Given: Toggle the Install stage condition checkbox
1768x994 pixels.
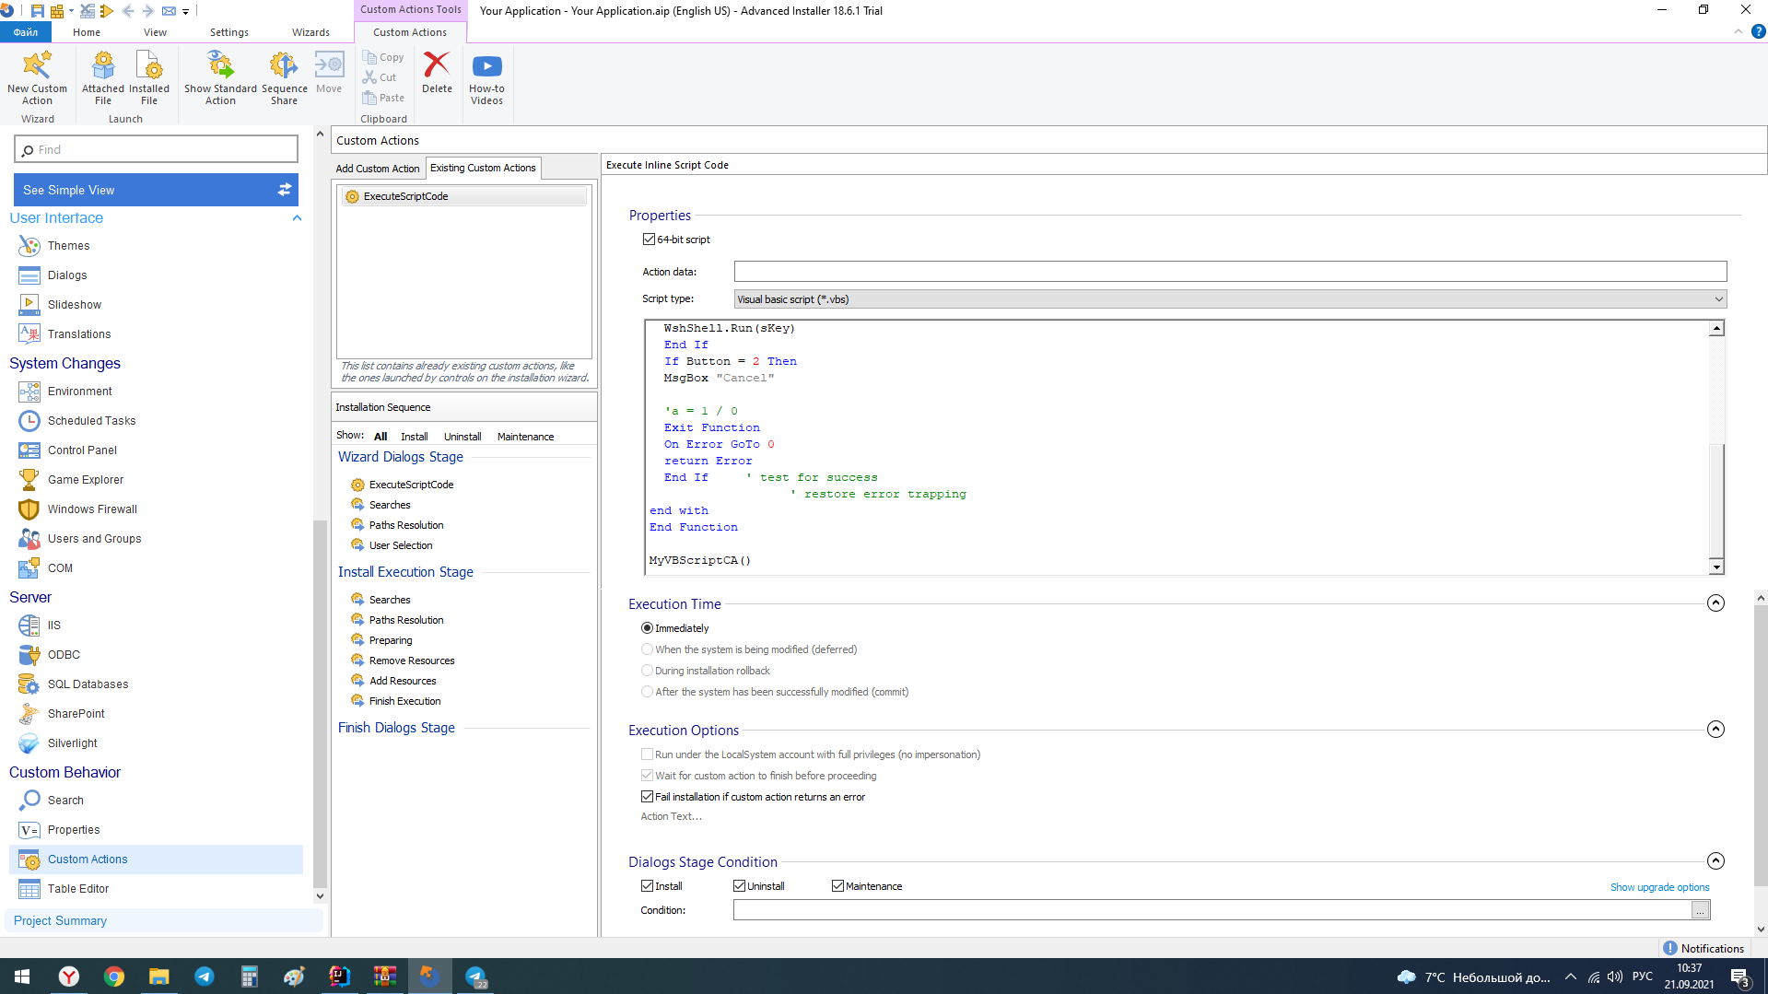Looking at the screenshot, I should click(647, 886).
